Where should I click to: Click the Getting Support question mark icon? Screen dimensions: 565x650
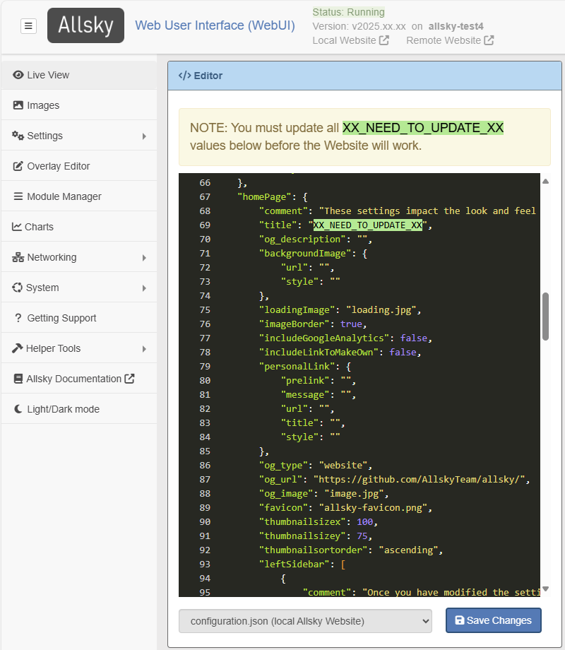(18, 318)
